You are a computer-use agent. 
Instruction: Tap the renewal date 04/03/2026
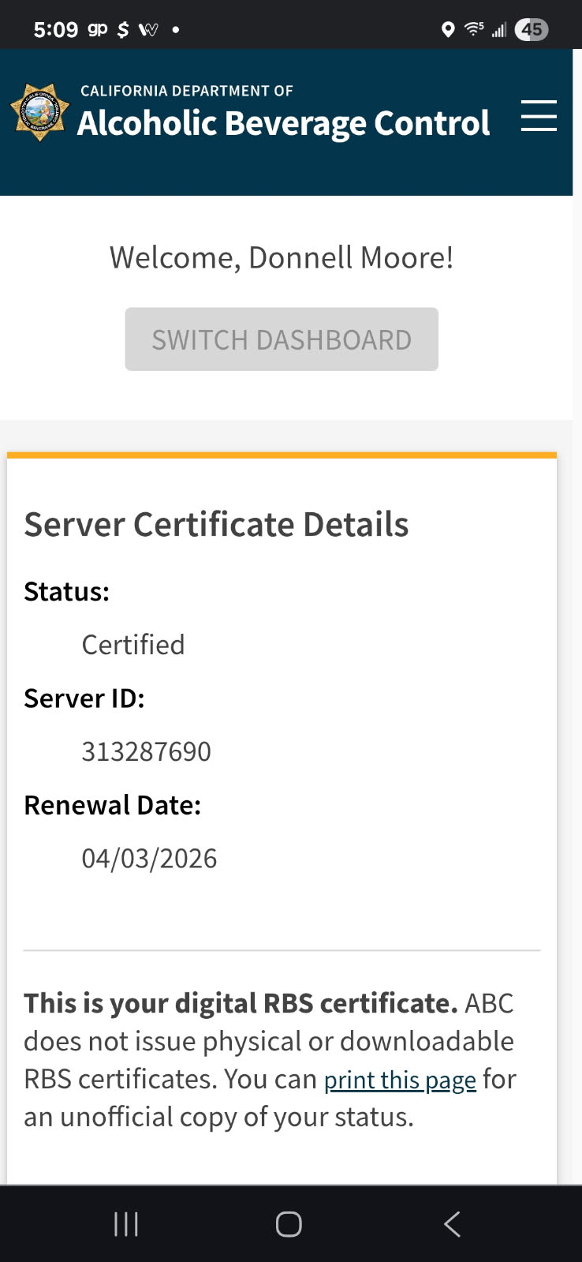149,858
